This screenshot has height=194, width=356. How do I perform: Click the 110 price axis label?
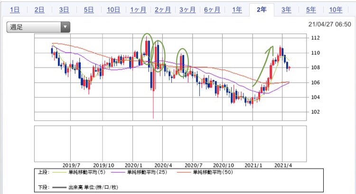[315, 53]
